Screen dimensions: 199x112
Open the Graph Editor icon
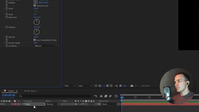(x=116, y=96)
